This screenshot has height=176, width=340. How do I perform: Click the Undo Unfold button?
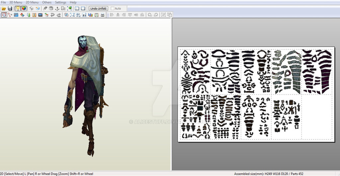point(98,8)
